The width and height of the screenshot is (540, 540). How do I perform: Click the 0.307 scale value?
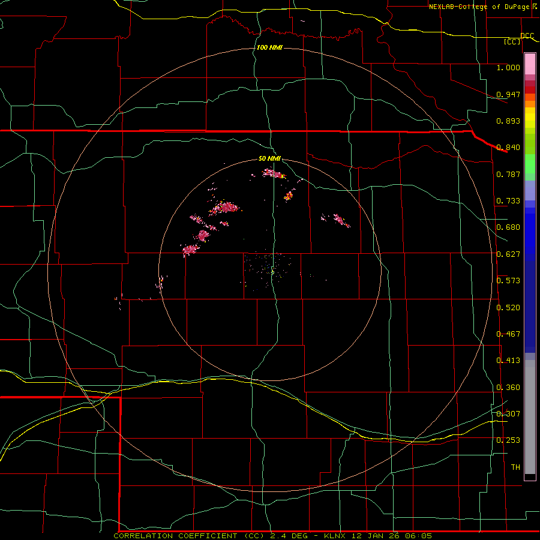pyautogui.click(x=508, y=414)
